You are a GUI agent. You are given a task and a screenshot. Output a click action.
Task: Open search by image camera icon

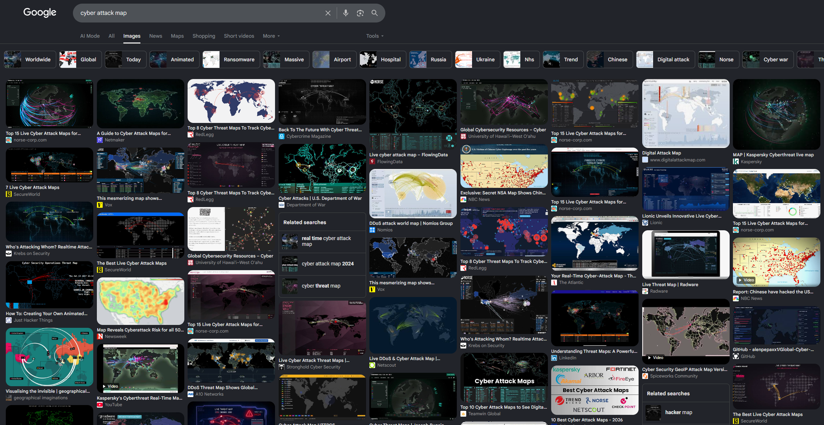[360, 13]
